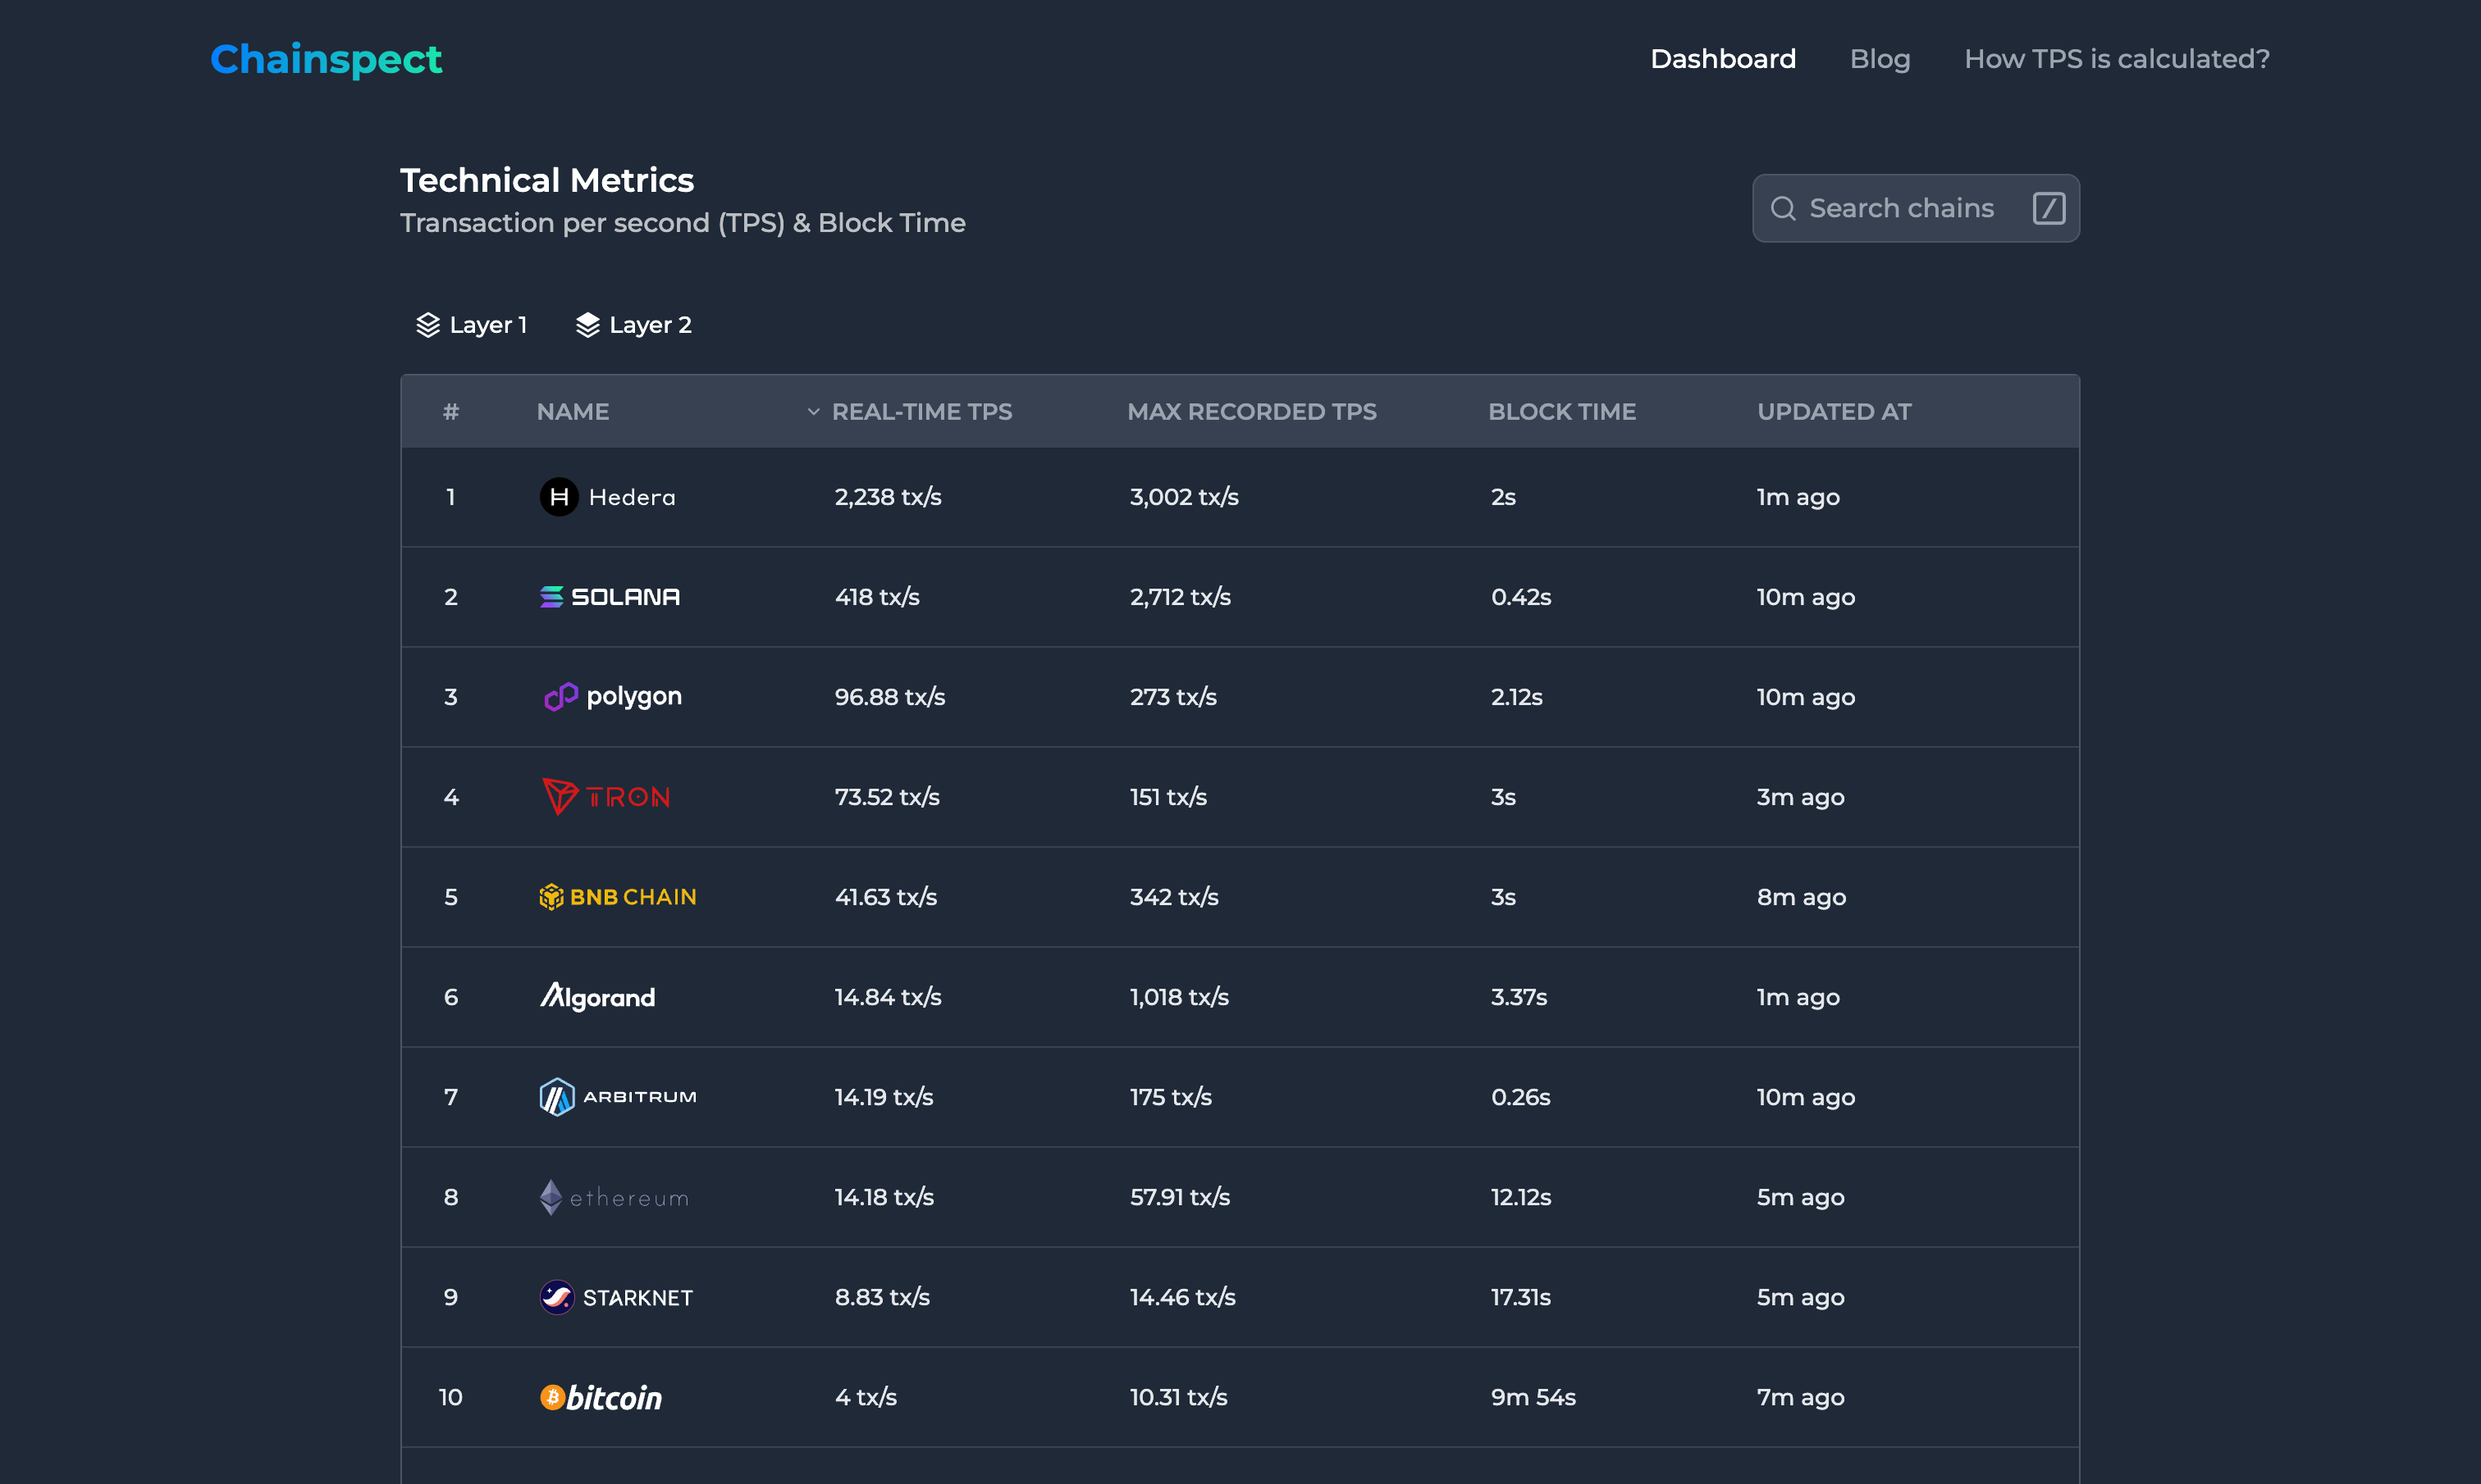Sort by Max Recorded TPS column
The height and width of the screenshot is (1484, 2481).
point(1251,412)
